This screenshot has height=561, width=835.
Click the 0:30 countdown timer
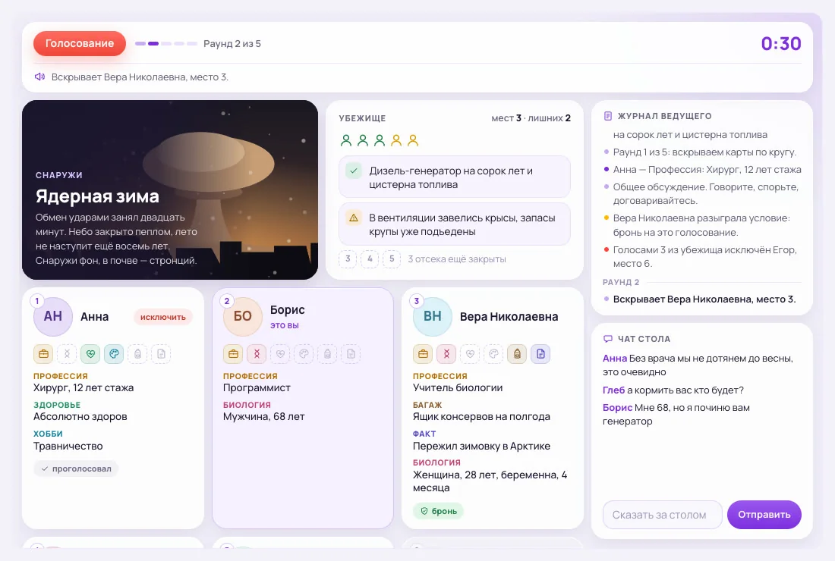[x=780, y=44]
